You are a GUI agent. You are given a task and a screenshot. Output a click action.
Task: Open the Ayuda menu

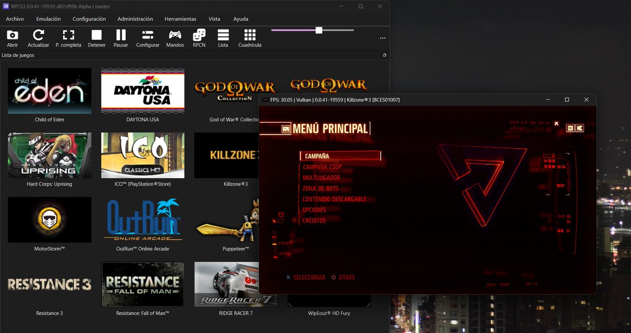pos(241,19)
